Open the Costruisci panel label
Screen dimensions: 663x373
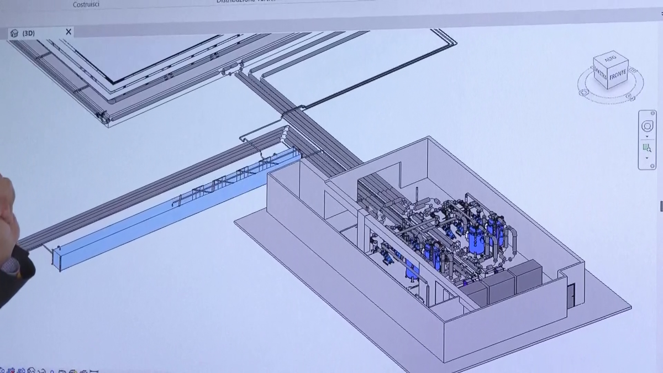tap(86, 4)
